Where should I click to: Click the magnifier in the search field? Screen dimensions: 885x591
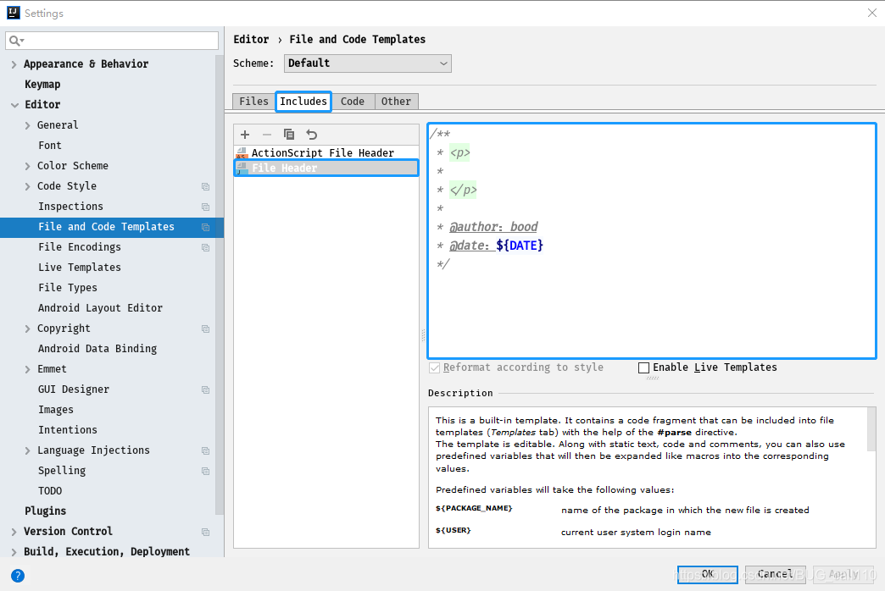click(14, 40)
